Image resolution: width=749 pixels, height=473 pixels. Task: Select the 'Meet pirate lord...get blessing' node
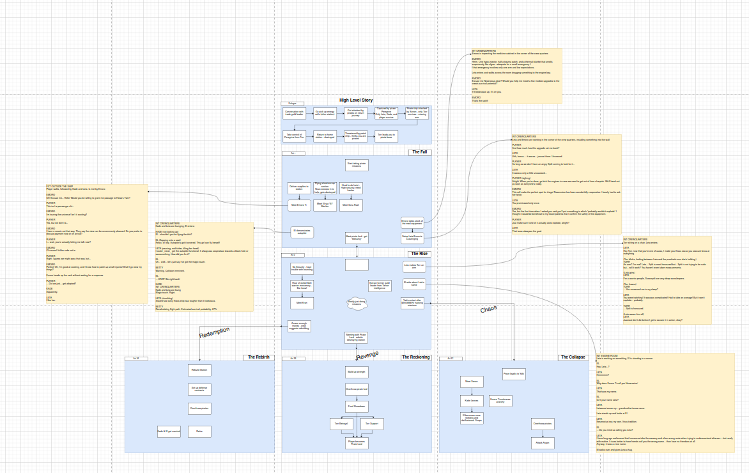357,237
